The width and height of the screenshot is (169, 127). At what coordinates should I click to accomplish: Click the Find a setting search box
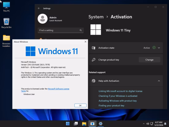61,30
